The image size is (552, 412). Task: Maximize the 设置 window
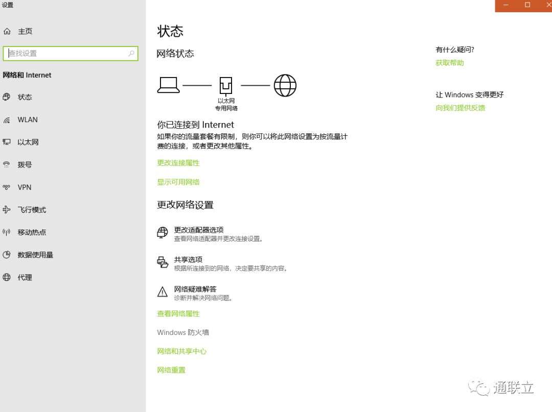527,5
